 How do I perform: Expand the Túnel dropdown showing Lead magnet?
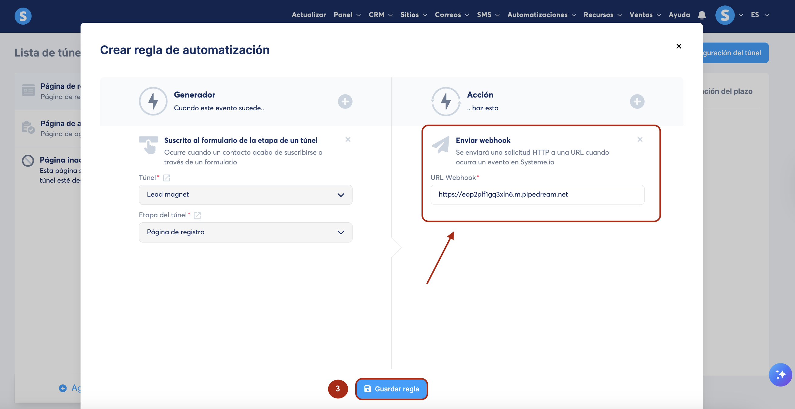(245, 195)
